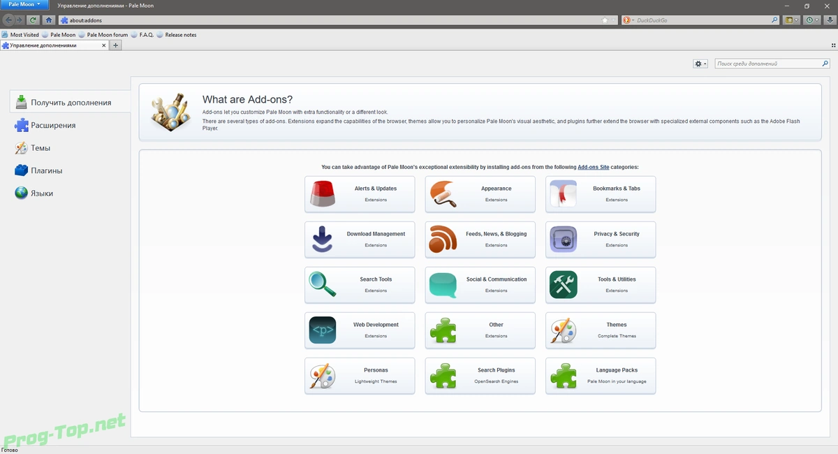Click Lightweight Themes text under Personas
838x454 pixels.
point(376,381)
